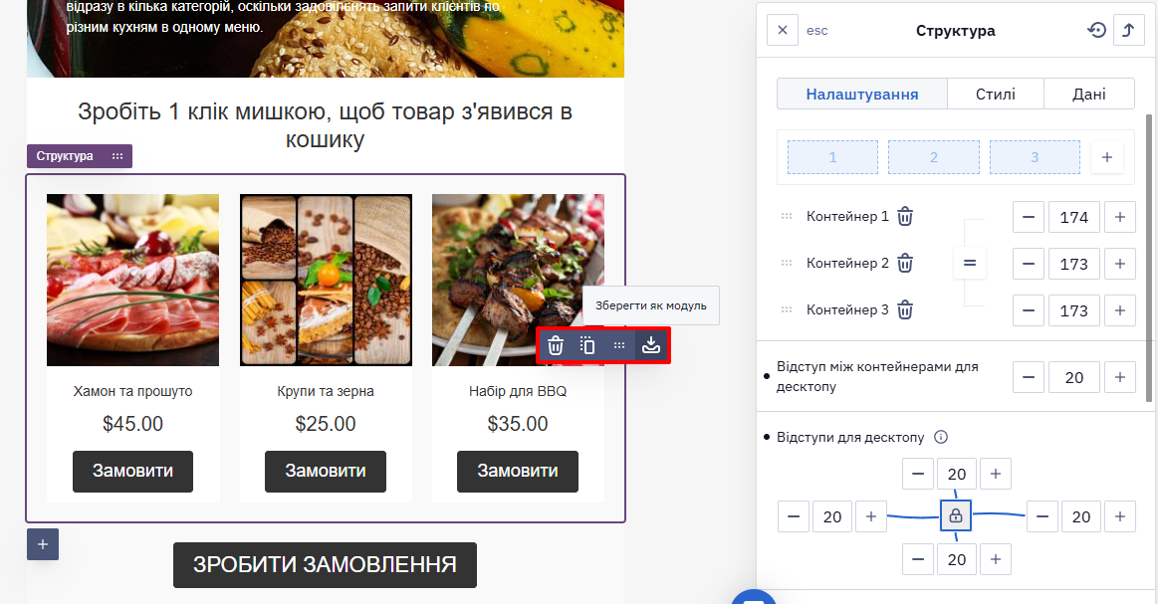Edit Контейнер 2 width value 173
The image size is (1158, 604).
[1073, 264]
